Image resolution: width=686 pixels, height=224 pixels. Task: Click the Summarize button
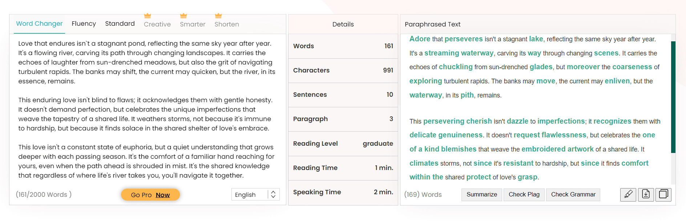481,195
